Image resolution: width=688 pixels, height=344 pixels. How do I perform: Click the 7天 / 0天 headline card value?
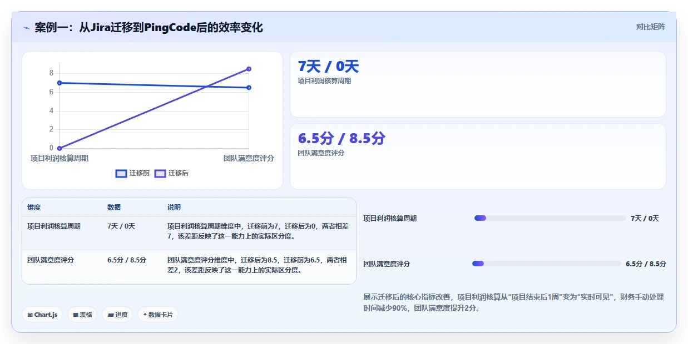[x=329, y=67]
